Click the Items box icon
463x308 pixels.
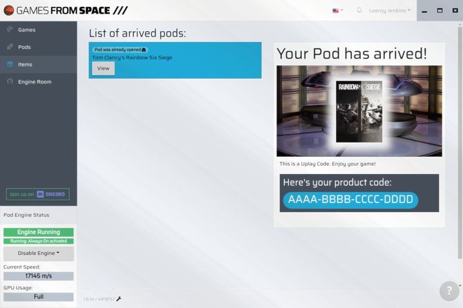click(10, 64)
